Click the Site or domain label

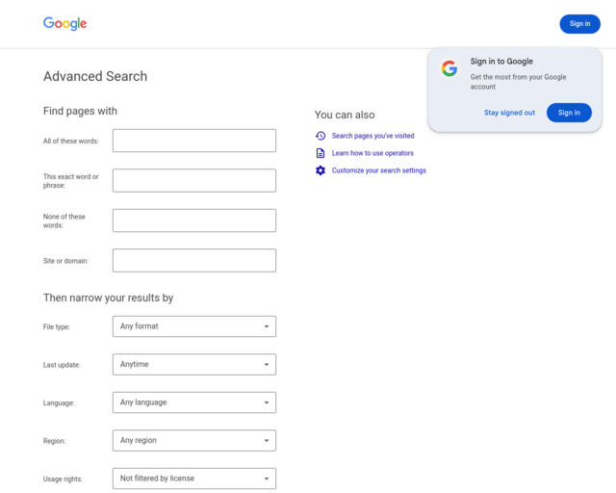click(x=65, y=261)
